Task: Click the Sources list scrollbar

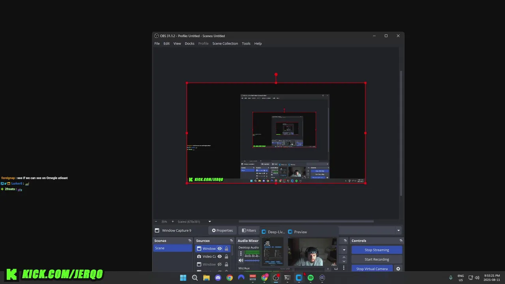Action: tap(233, 251)
